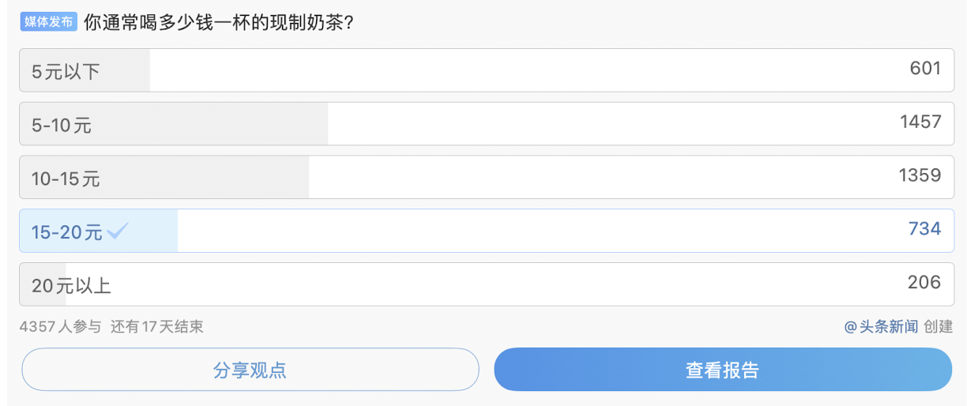The width and height of the screenshot is (967, 406).
Task: Open the 查看报告 report button
Action: (722, 370)
